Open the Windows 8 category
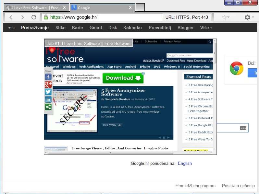259x194 pixels. tap(172, 67)
